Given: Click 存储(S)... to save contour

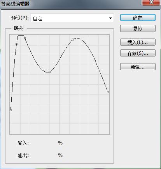Looking at the screenshot, I should point(138,53).
